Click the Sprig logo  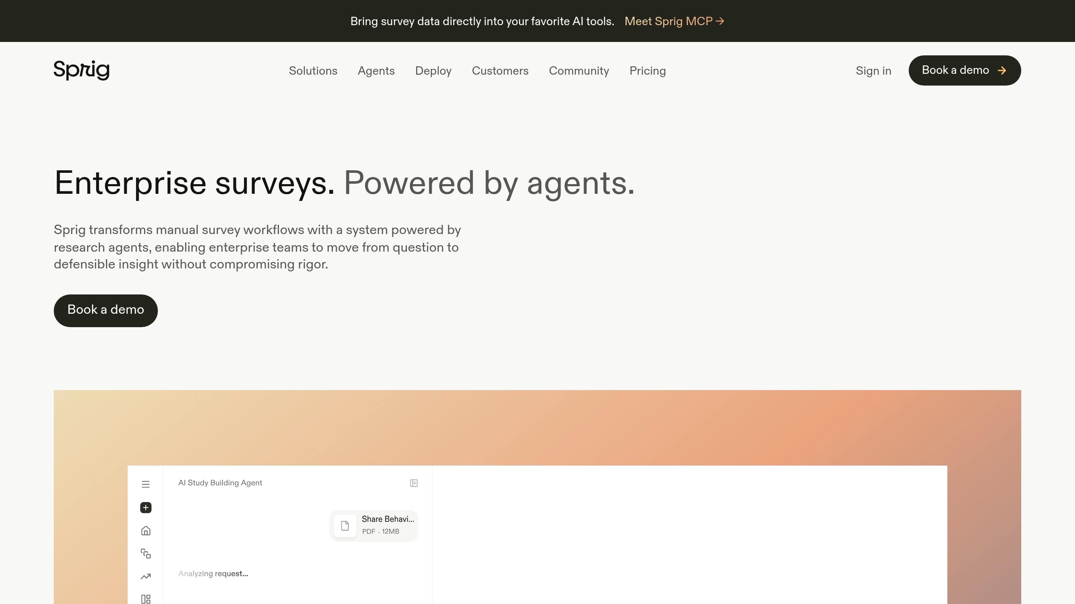(x=81, y=70)
